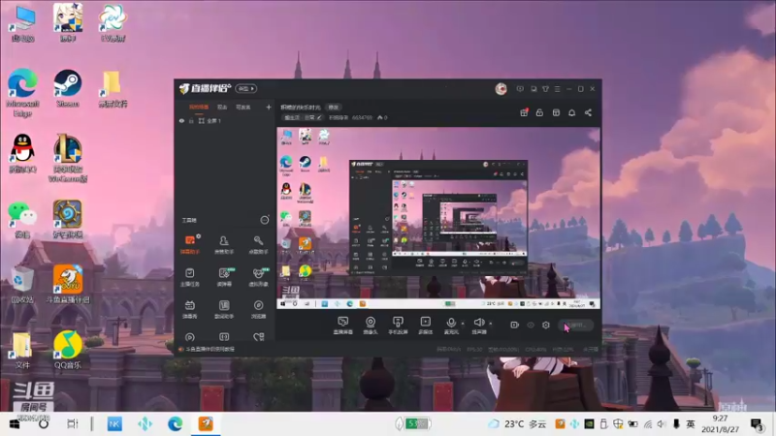Open stream settings gear icon
Screen dimensions: 776x436
tap(546, 325)
